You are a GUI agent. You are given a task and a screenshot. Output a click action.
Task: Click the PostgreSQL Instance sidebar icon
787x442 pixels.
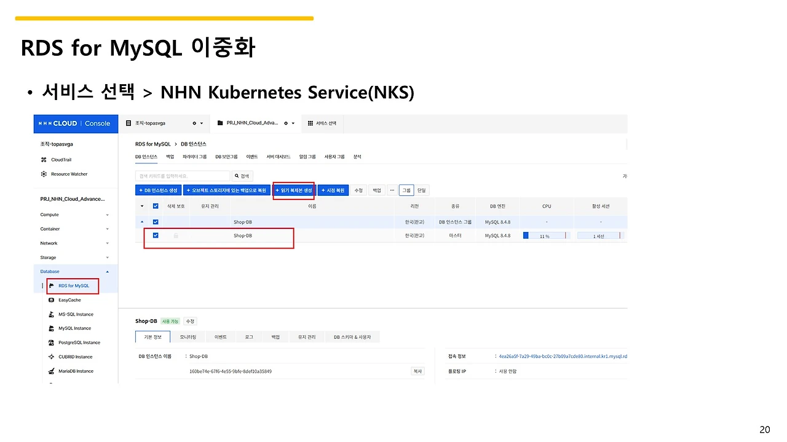pos(52,343)
